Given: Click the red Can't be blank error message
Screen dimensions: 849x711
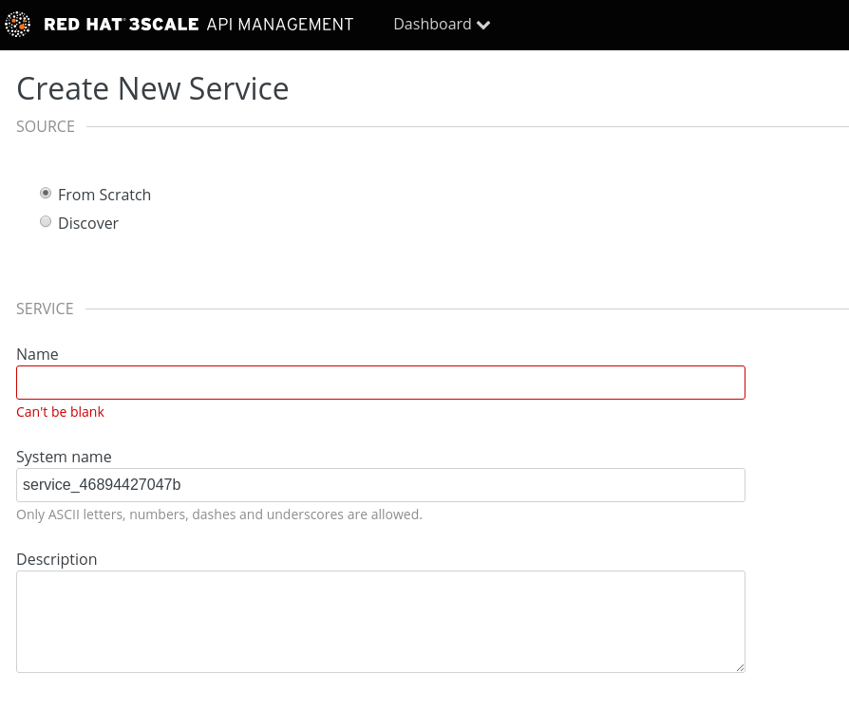Looking at the screenshot, I should pyautogui.click(x=60, y=412).
